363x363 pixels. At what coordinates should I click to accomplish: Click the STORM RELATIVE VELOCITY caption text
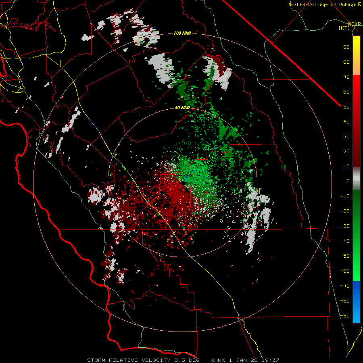click(129, 360)
